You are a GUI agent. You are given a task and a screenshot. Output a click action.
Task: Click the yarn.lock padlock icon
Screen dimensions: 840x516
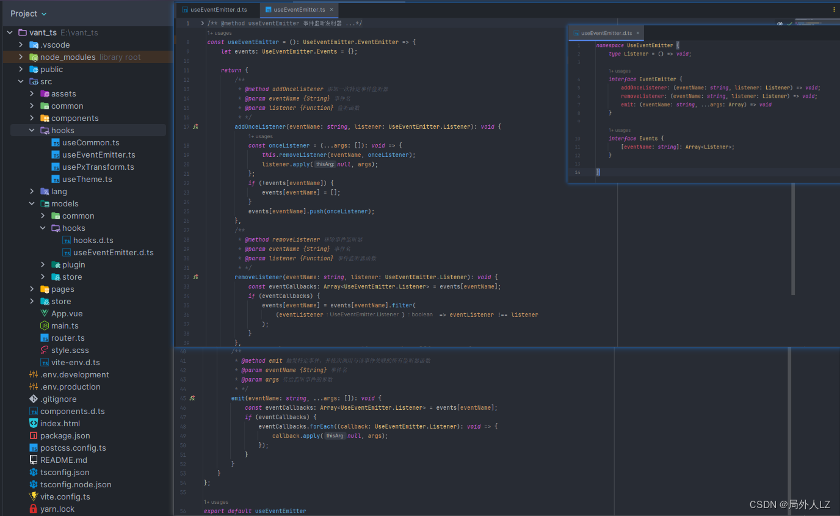pyautogui.click(x=34, y=509)
